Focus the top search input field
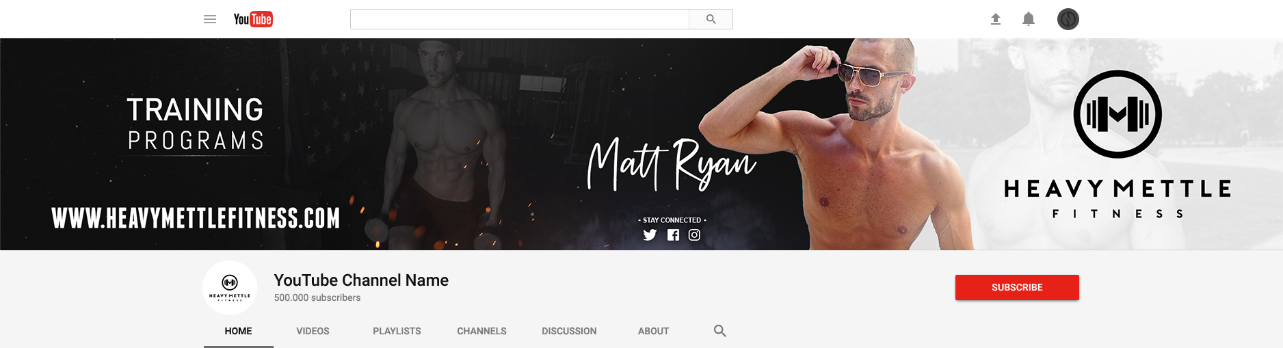1283x348 pixels. pos(520,19)
